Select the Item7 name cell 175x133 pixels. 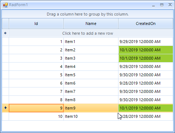pos(91,91)
